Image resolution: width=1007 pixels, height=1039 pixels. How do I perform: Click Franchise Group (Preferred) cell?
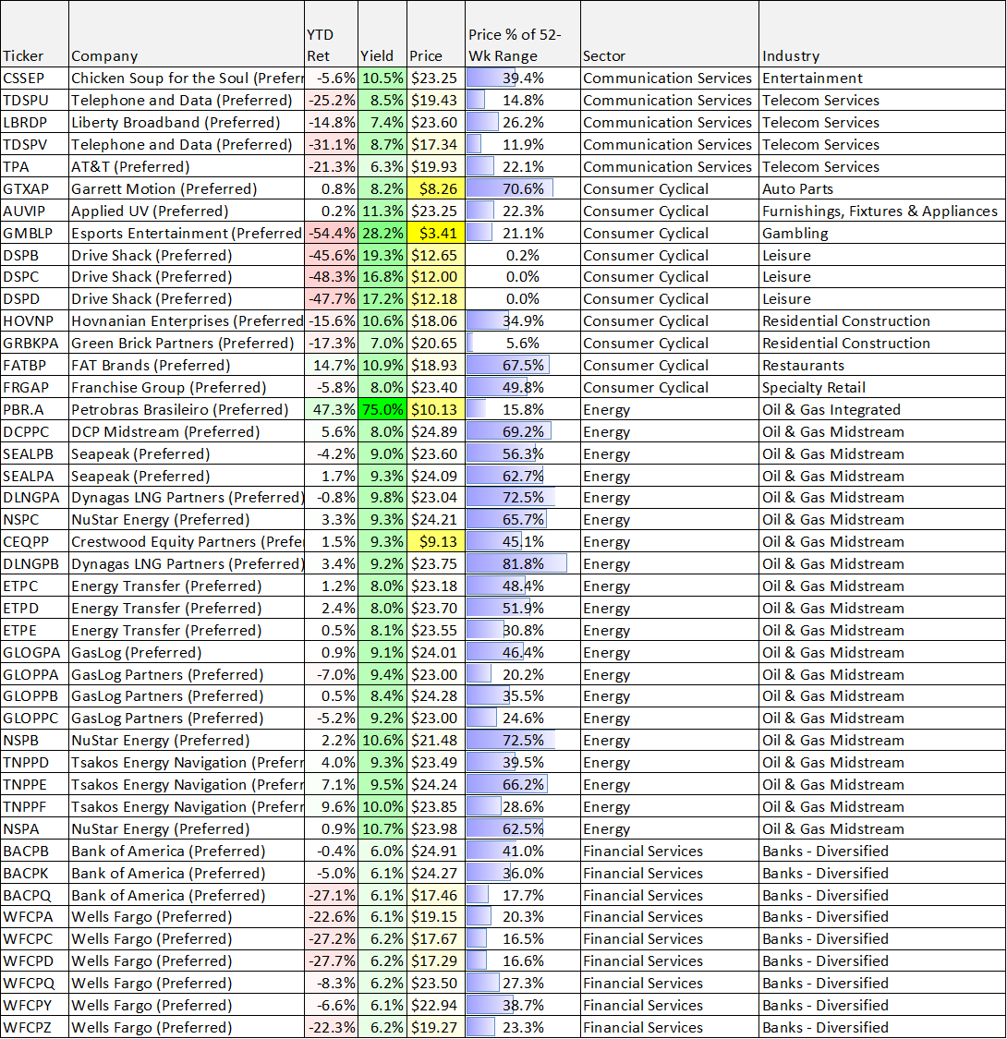click(187, 388)
